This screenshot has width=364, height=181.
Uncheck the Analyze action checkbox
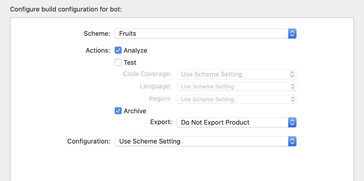(118, 50)
